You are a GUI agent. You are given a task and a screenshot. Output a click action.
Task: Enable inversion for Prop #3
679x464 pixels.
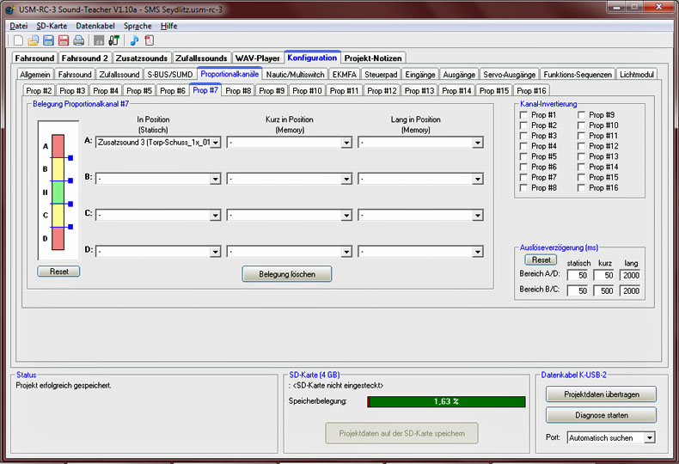tap(523, 136)
